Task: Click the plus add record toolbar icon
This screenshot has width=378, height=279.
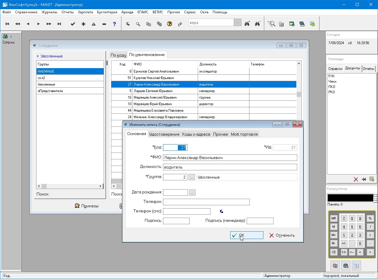Action: tap(83, 24)
